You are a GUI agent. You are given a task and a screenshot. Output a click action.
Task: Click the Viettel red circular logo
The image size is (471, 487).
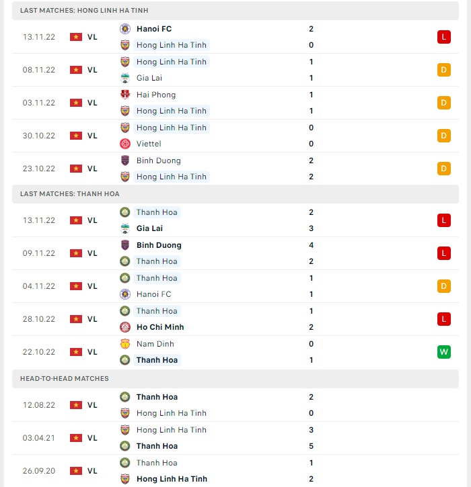125,144
